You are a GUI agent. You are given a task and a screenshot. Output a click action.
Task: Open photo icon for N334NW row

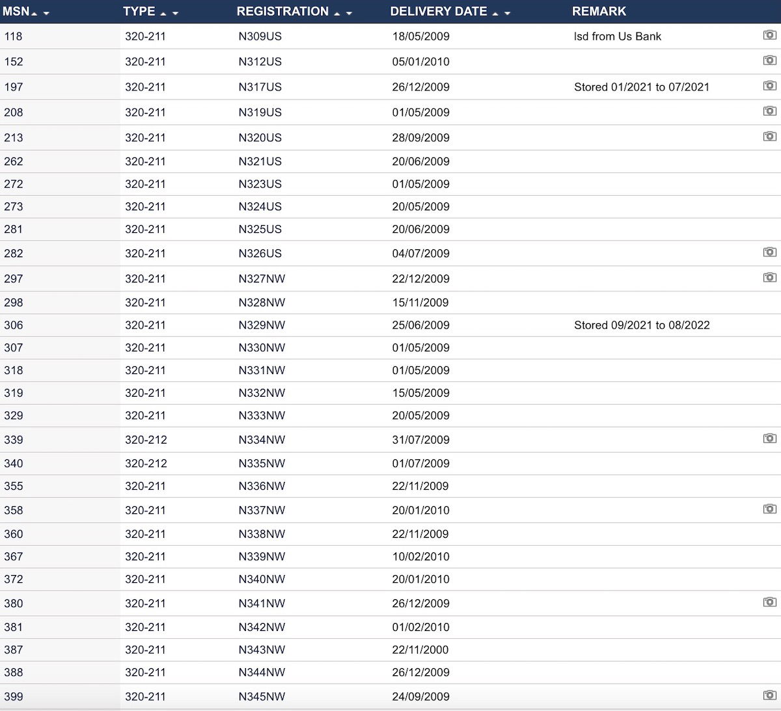coord(769,439)
